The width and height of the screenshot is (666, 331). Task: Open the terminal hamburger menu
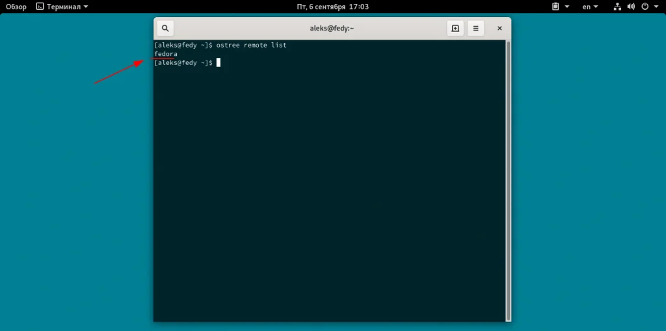(475, 29)
